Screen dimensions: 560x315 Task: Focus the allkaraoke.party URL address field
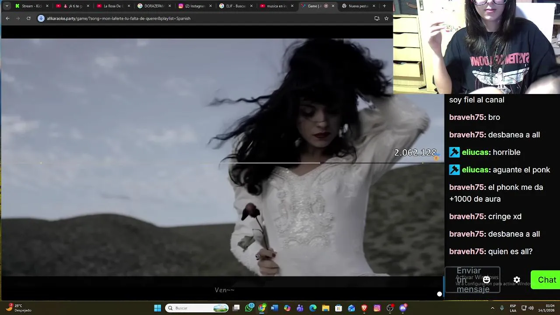pos(118,18)
